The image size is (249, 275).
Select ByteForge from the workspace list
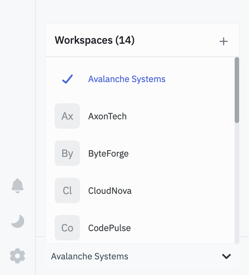[108, 153]
